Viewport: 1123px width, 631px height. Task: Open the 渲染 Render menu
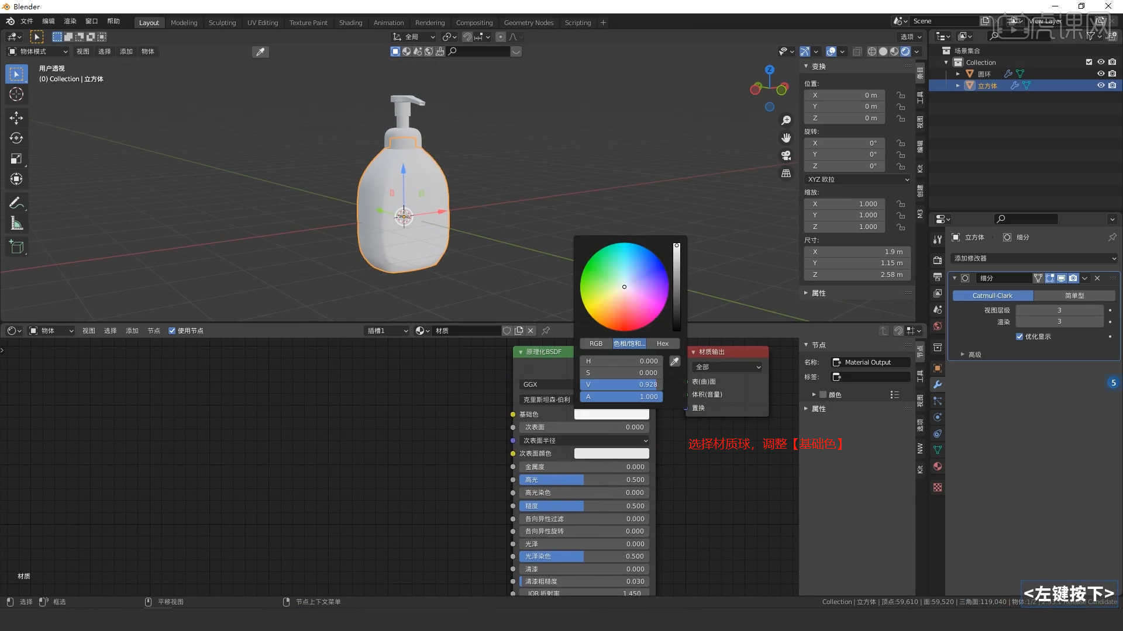point(70,21)
